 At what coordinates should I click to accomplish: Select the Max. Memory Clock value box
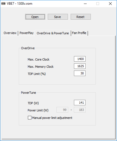(80, 66)
